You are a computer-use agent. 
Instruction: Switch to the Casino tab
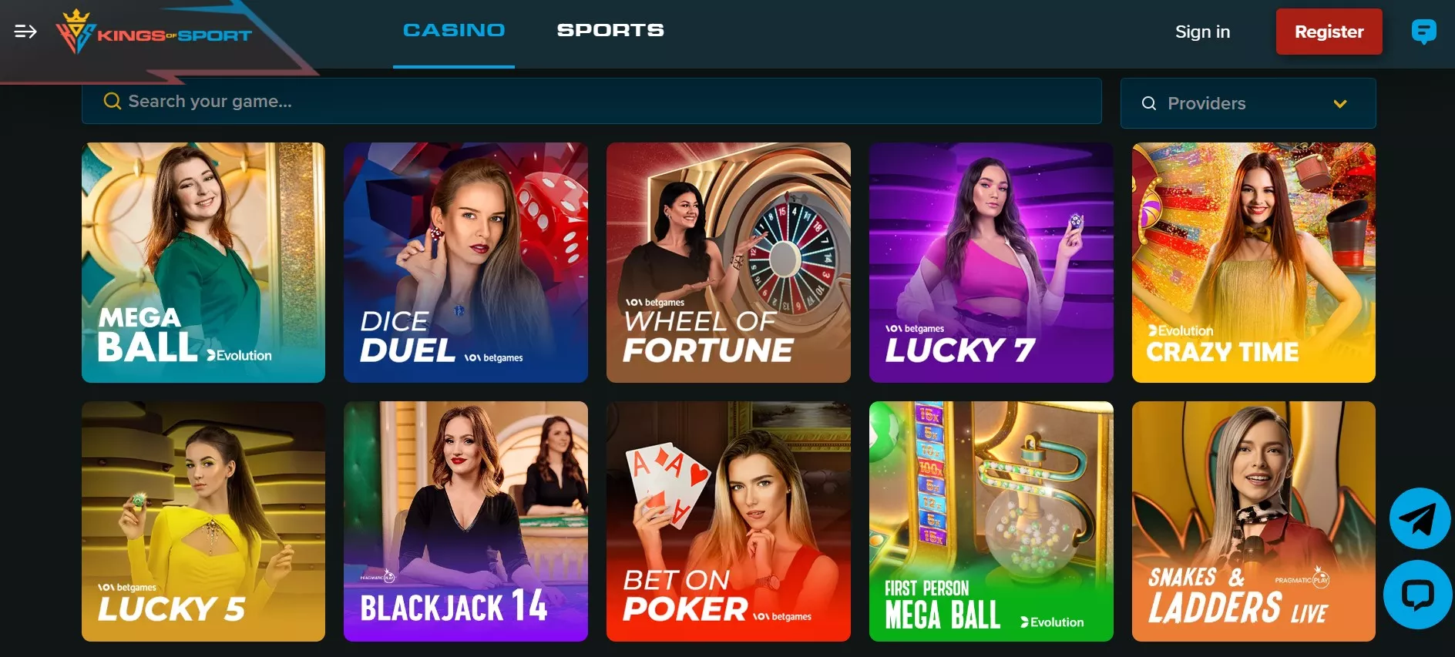pos(454,30)
